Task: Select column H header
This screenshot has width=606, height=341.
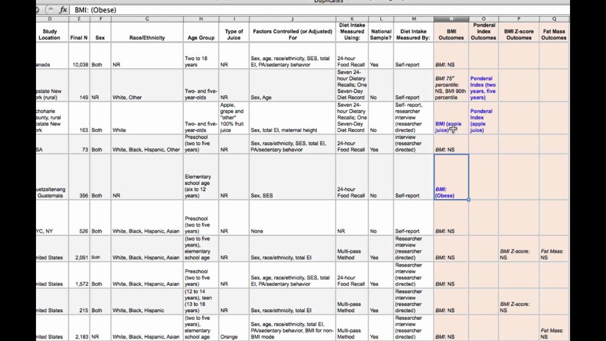Action: pos(201,19)
